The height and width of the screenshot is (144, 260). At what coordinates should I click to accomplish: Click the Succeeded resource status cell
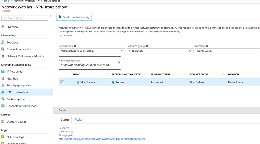pos(157,82)
